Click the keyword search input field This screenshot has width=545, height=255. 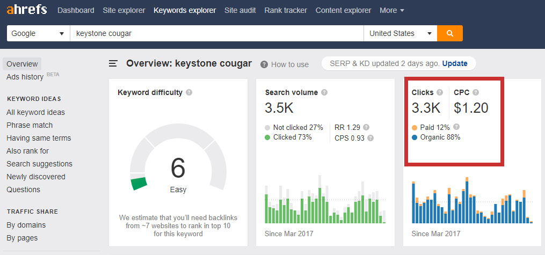pyautogui.click(x=217, y=33)
